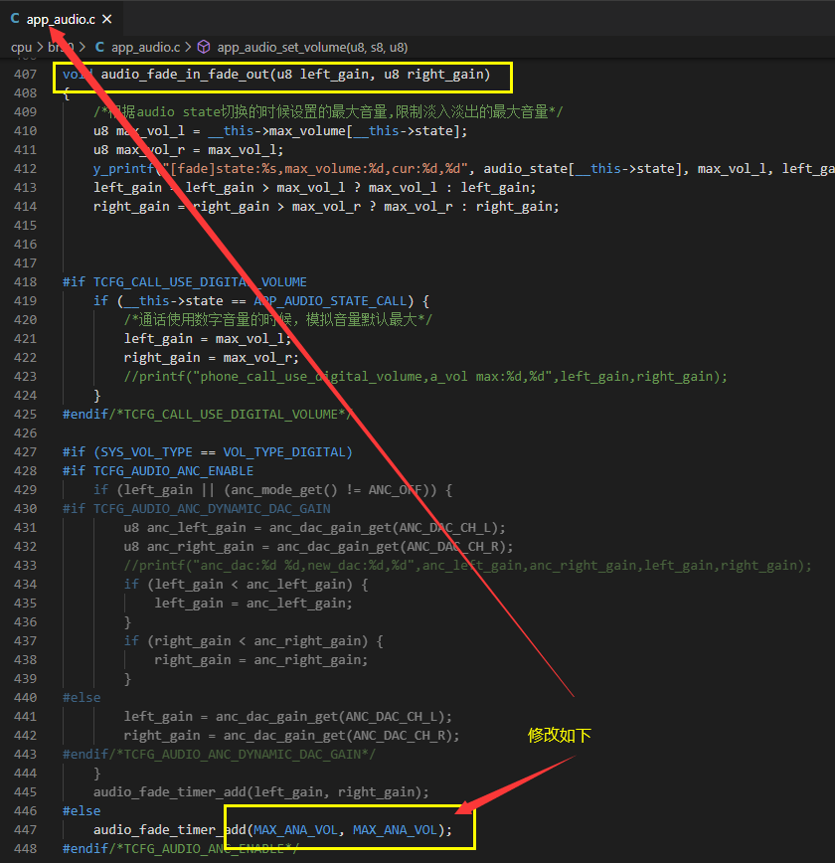Click the C language icon in breadcrumbs
Screen dimensions: 835x863
pos(99,47)
